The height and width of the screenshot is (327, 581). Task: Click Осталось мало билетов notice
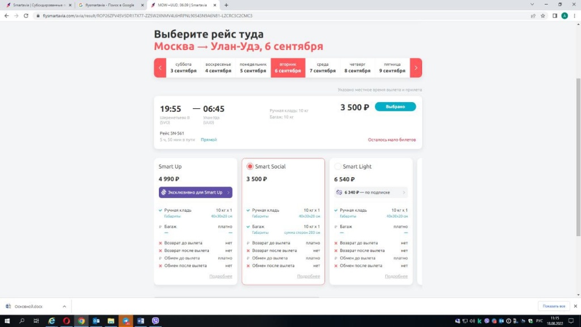(x=391, y=140)
